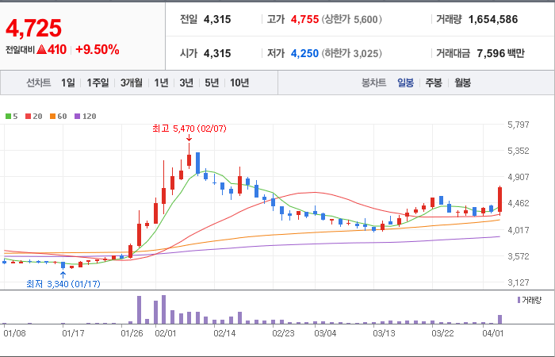
Task: Click the 시가 value 4,315
Action: [x=217, y=53]
